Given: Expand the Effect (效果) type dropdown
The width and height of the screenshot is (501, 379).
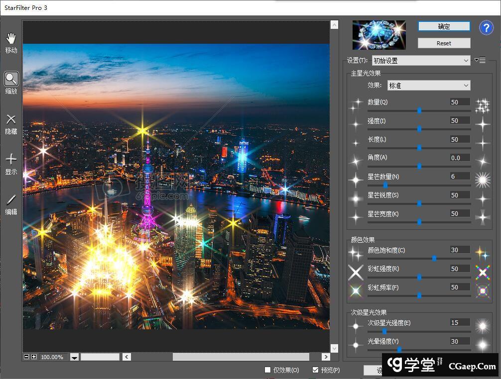Looking at the screenshot, I should coord(429,86).
